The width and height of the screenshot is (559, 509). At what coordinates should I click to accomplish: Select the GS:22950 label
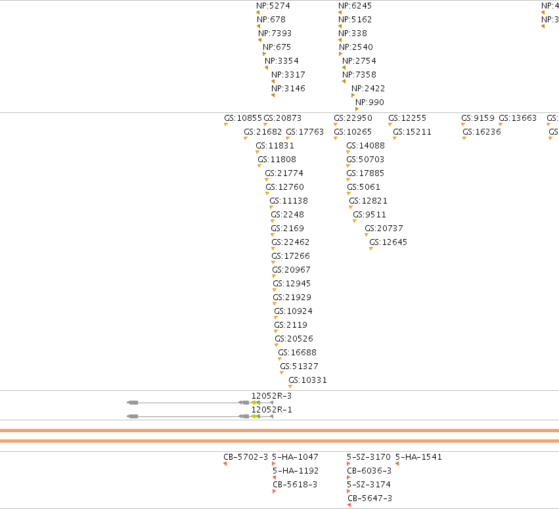tap(353, 118)
